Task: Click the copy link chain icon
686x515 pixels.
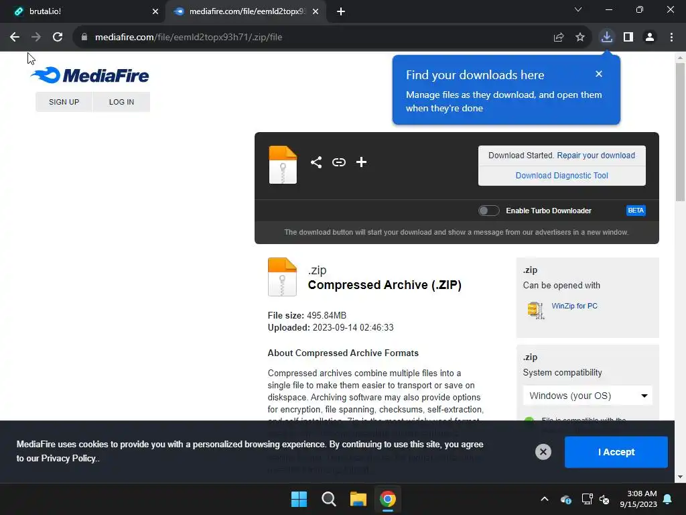Action: (x=338, y=162)
